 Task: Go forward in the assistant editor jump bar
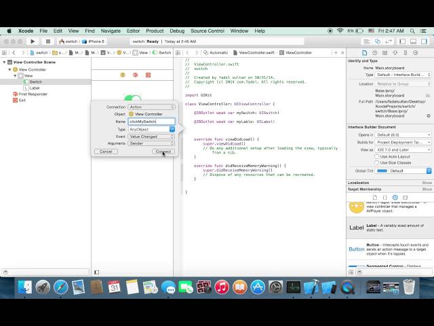[197, 53]
